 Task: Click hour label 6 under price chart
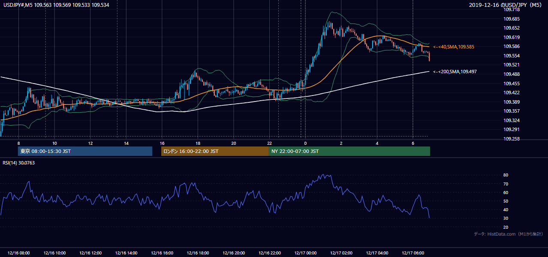point(413,143)
